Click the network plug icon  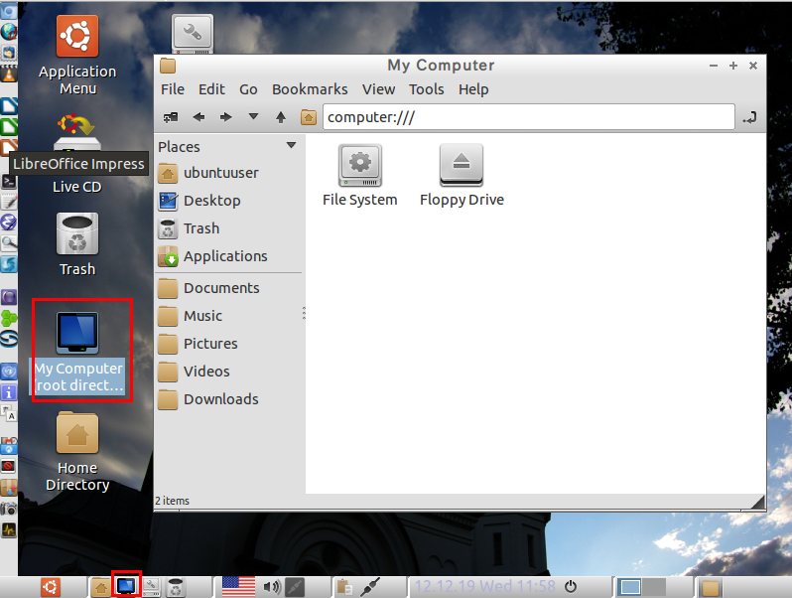[371, 587]
